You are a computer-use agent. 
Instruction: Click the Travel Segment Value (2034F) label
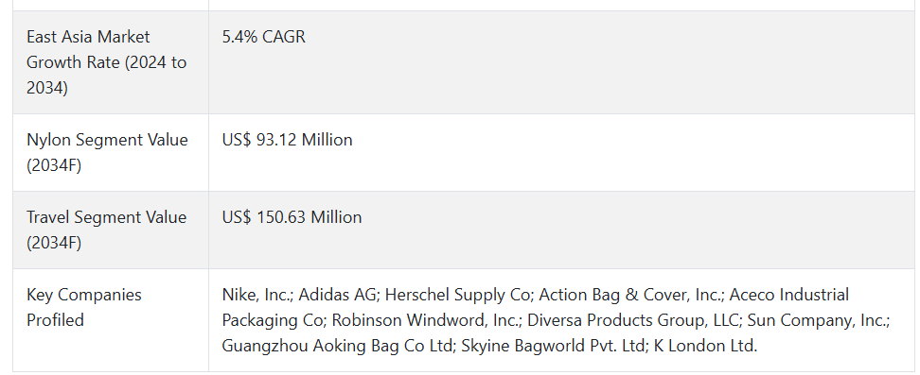coord(106,230)
